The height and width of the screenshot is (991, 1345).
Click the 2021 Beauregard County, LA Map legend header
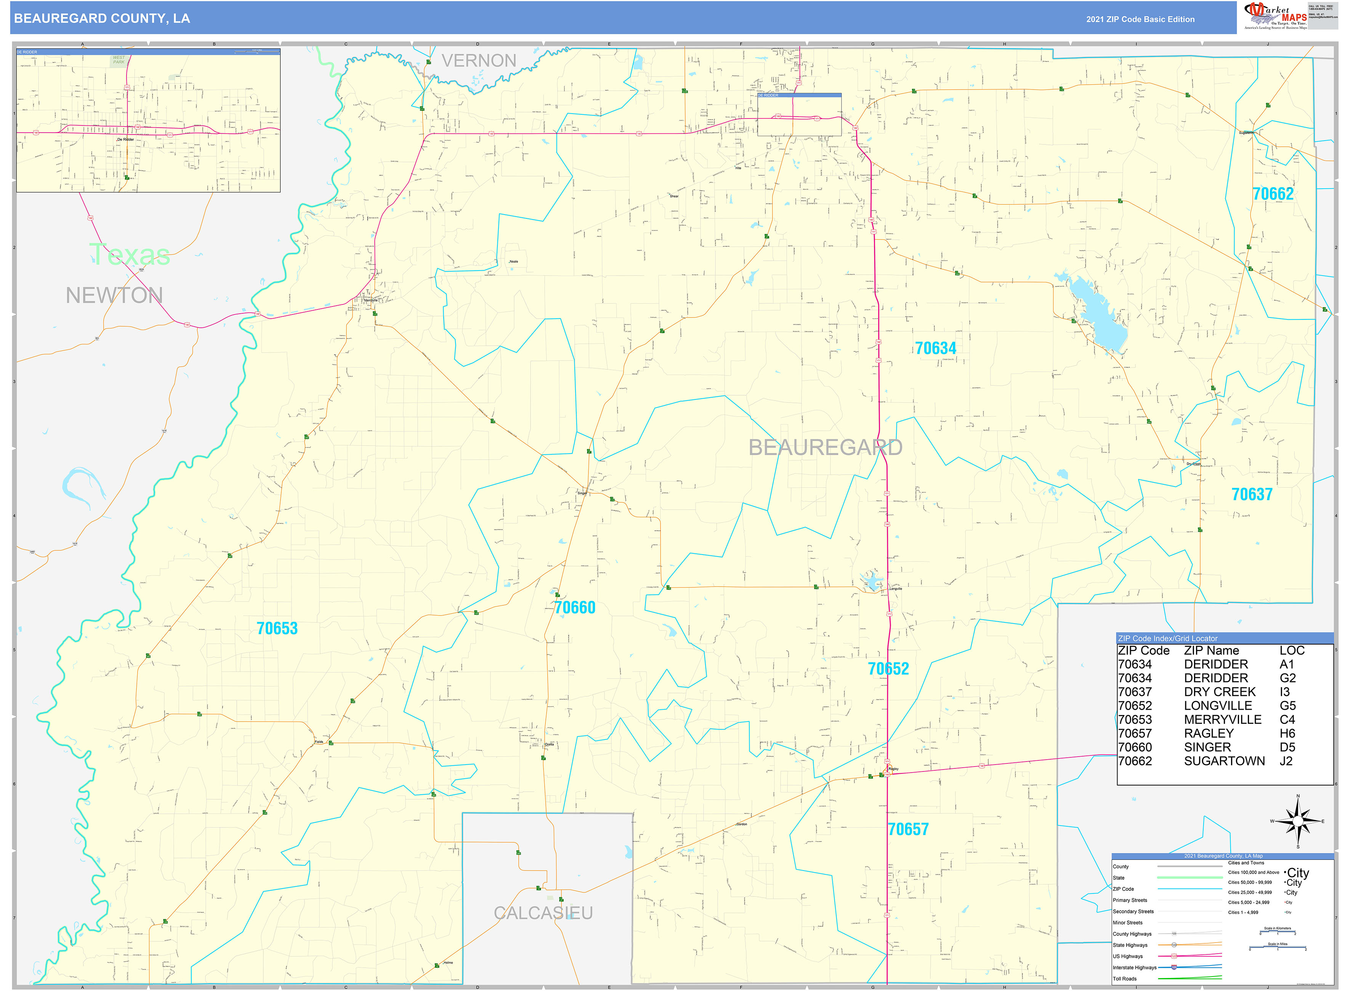1223,856
